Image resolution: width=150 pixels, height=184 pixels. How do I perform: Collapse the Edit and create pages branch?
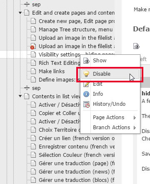pos(20,13)
